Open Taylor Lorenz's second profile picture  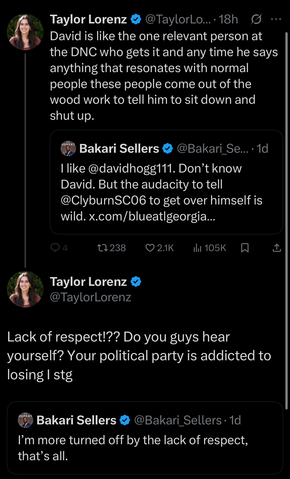tap(25, 289)
